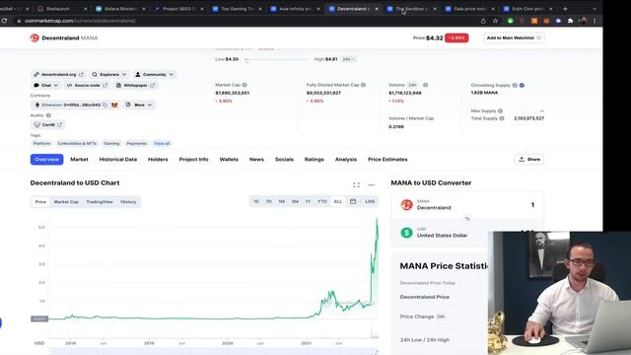Click the Share button
The width and height of the screenshot is (631, 355).
(529, 160)
